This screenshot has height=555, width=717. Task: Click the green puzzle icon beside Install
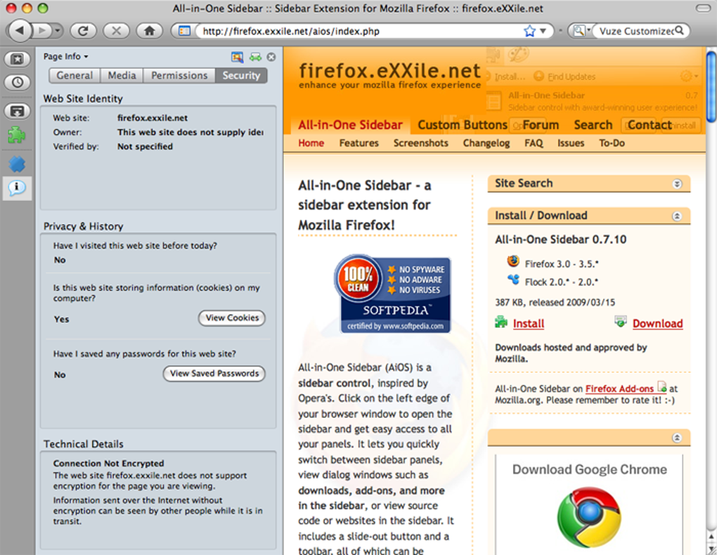point(501,322)
